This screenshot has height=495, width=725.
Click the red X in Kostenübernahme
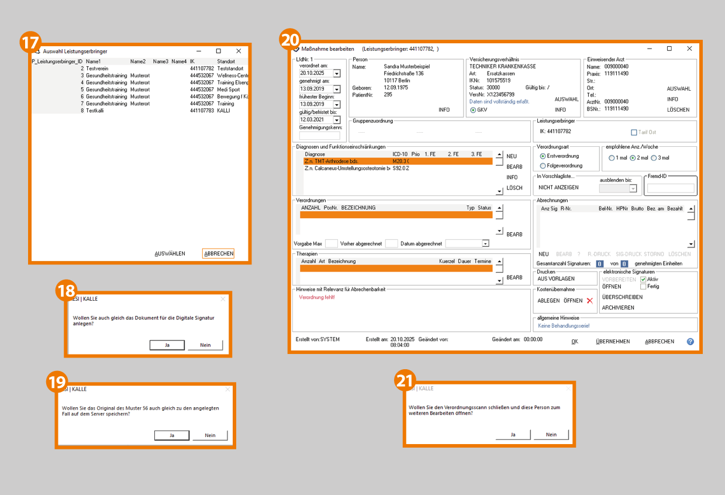[589, 301]
